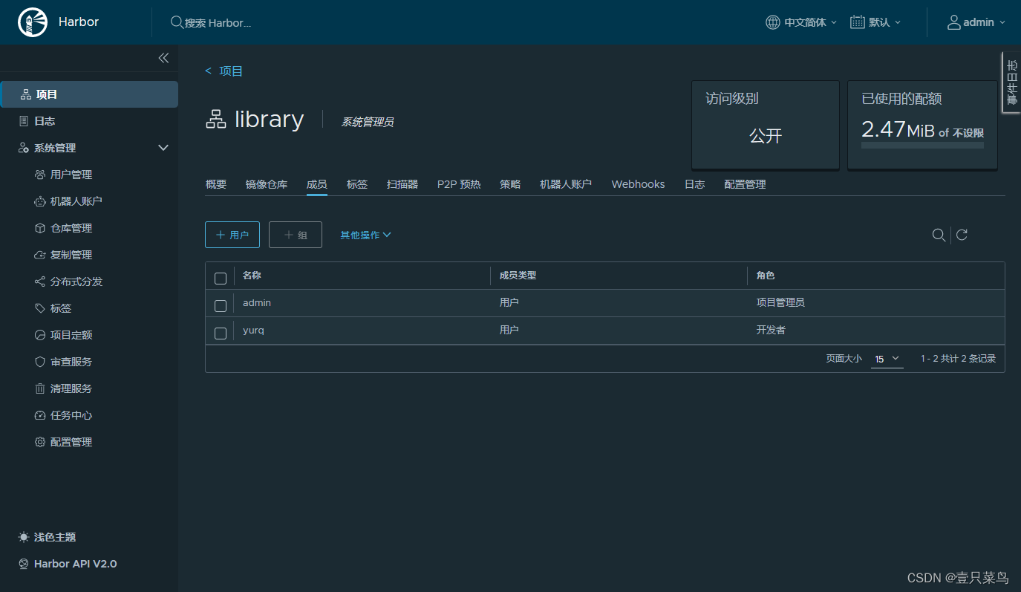The height and width of the screenshot is (592, 1021).
Task: Click the + 组 button
Action: point(296,235)
